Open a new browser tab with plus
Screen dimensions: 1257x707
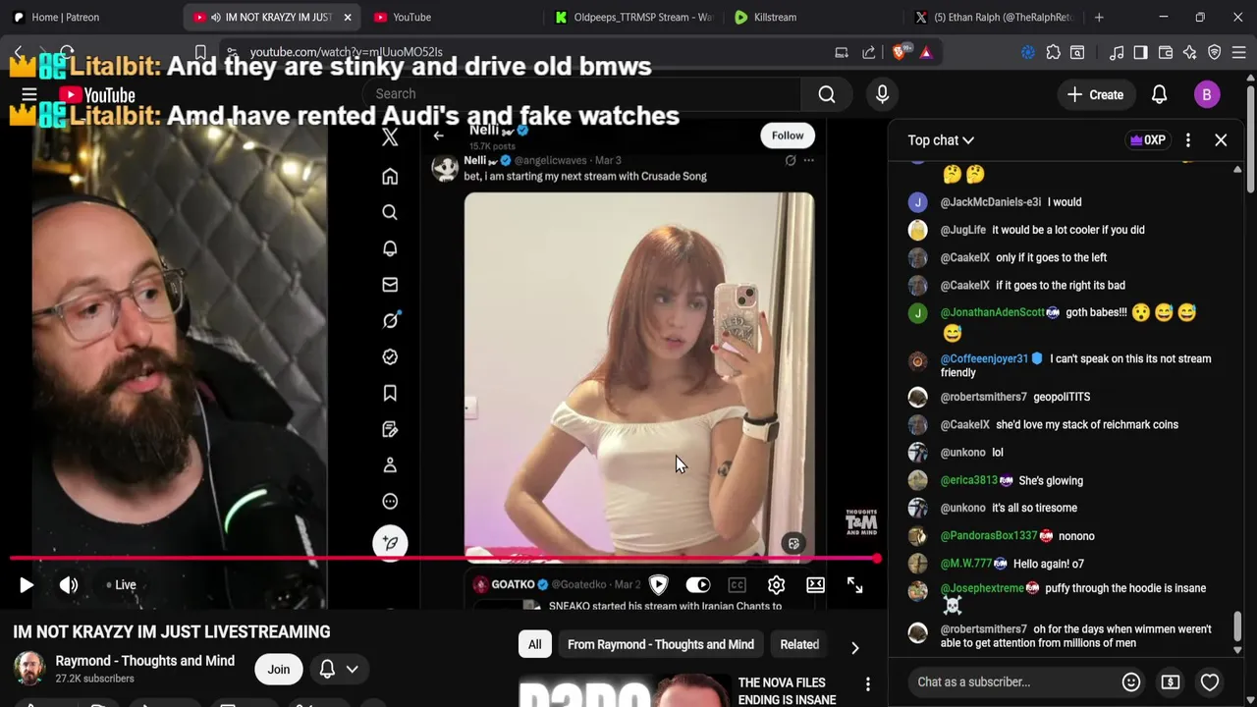1099,17
